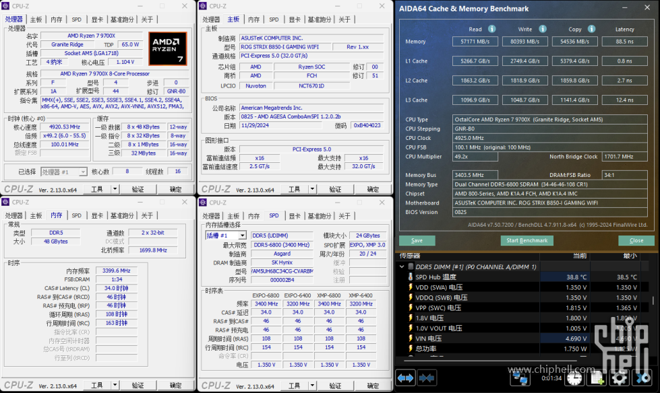Click the HWiNFO sensor list vertical scrollbar
Screen dimensions: 660x393
[x=653, y=301]
